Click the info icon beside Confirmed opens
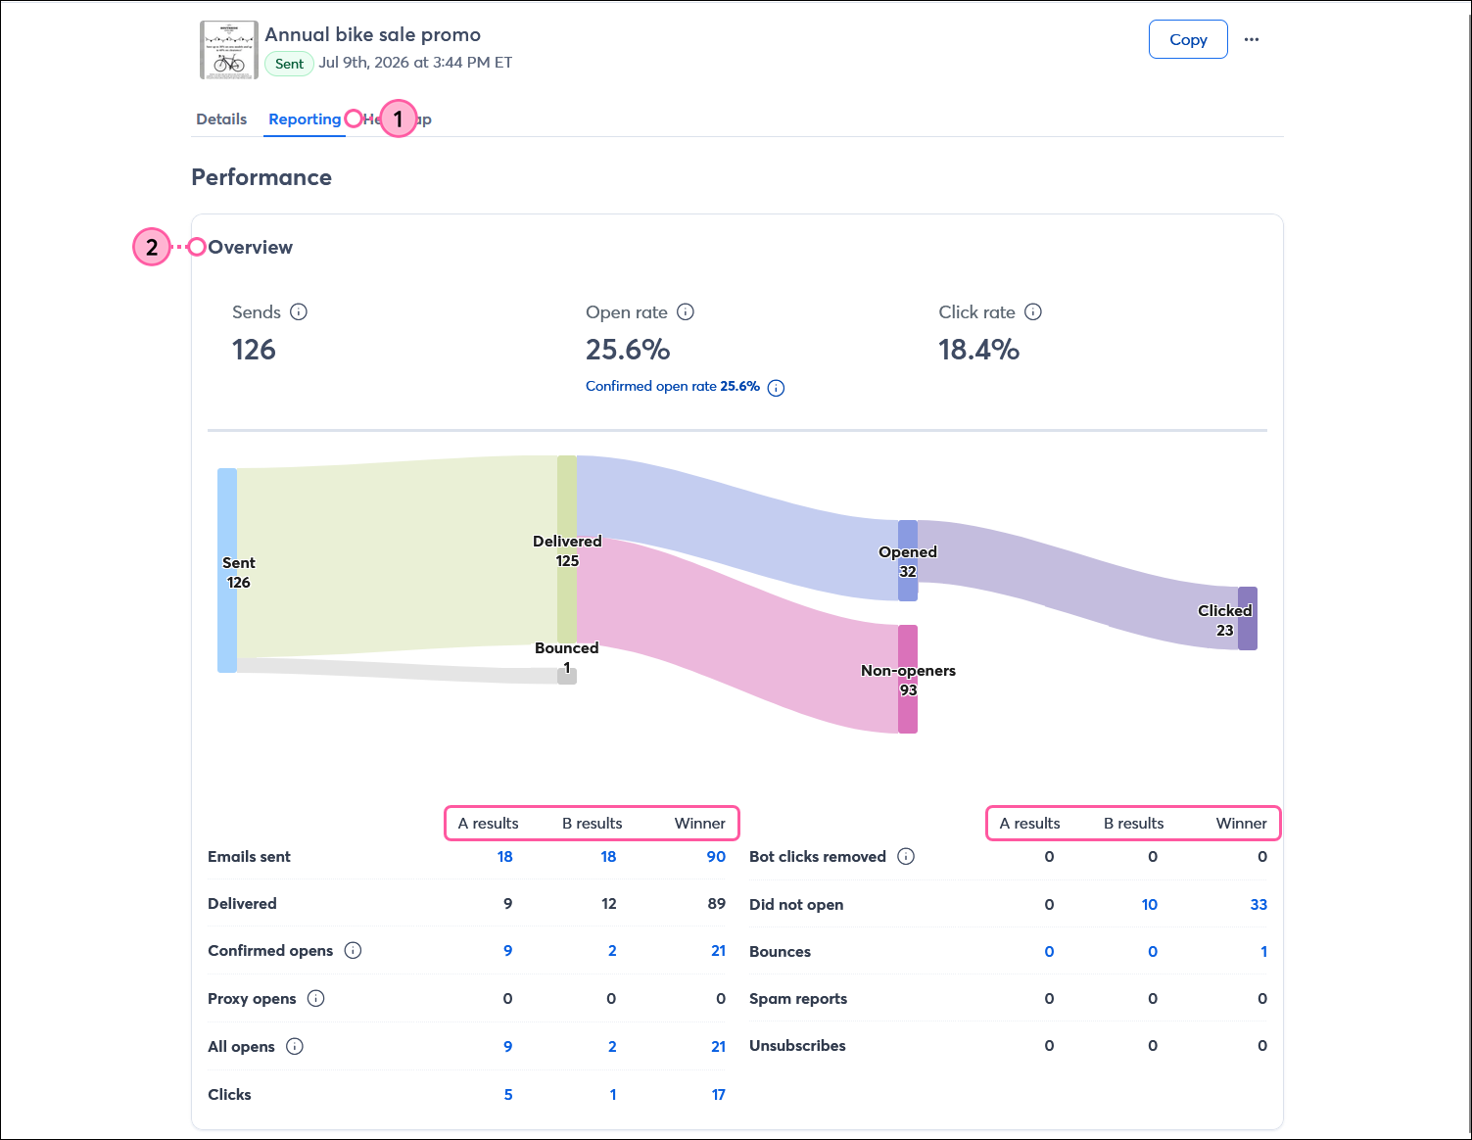The image size is (1472, 1140). pos(354,950)
